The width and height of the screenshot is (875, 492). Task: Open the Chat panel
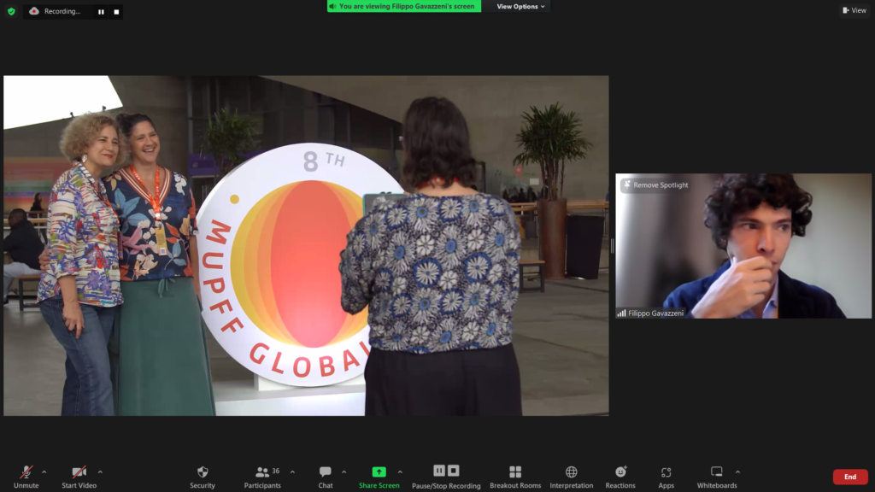(326, 476)
